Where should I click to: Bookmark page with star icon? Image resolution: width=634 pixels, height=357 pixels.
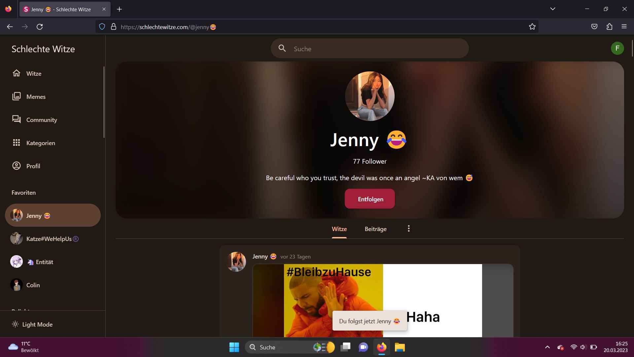[x=532, y=27]
